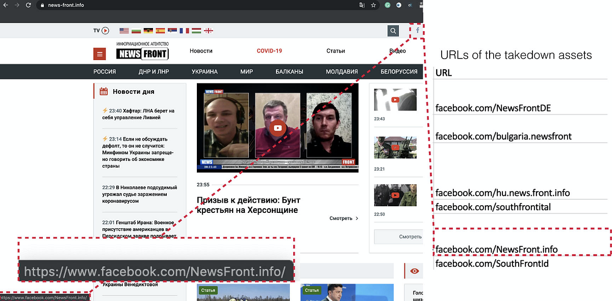Open the Статьи menu item
This screenshot has height=301, width=612.
pos(336,51)
